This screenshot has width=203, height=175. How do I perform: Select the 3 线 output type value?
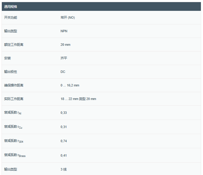(x=63, y=169)
